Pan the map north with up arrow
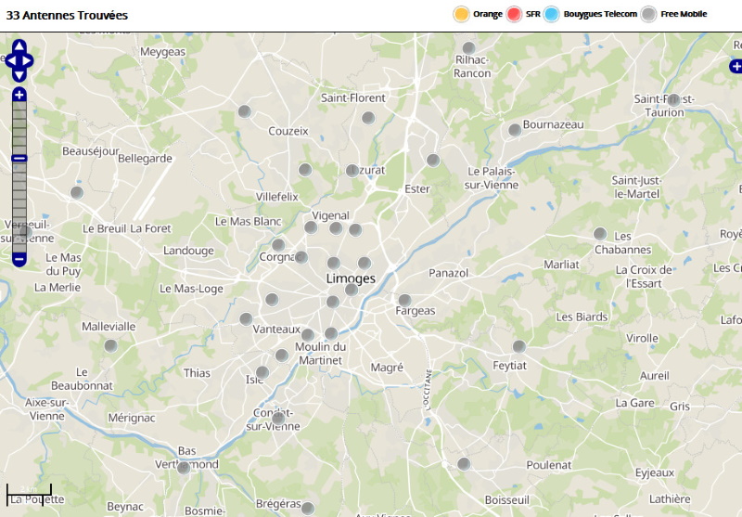Image resolution: width=742 pixels, height=517 pixels. point(19,45)
